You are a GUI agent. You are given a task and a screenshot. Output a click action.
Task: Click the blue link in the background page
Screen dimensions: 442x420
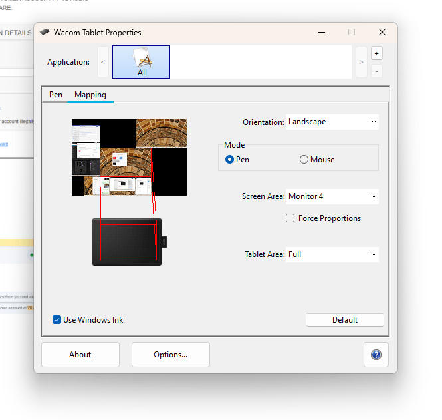pos(4,144)
